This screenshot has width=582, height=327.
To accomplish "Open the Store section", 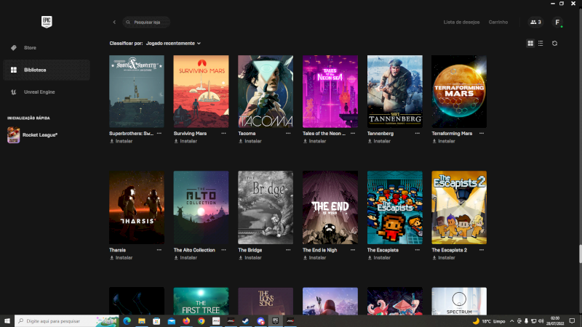I will (x=31, y=48).
